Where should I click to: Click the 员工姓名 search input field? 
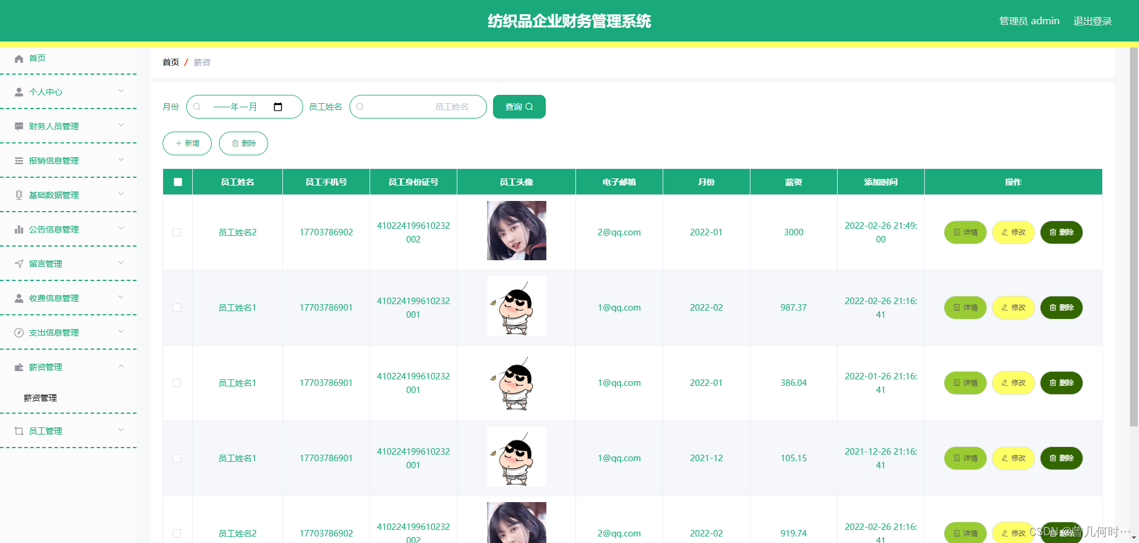coord(418,107)
